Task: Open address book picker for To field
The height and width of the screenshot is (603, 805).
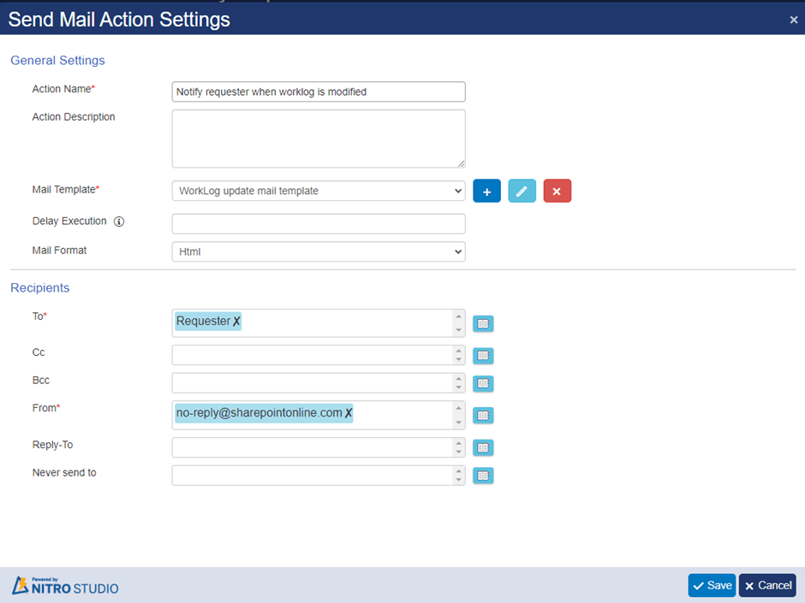Action: click(x=483, y=323)
